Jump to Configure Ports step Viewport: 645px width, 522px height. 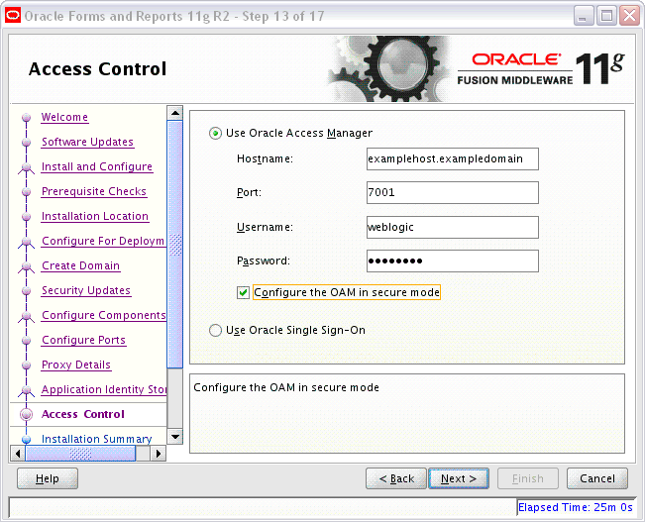click(83, 340)
